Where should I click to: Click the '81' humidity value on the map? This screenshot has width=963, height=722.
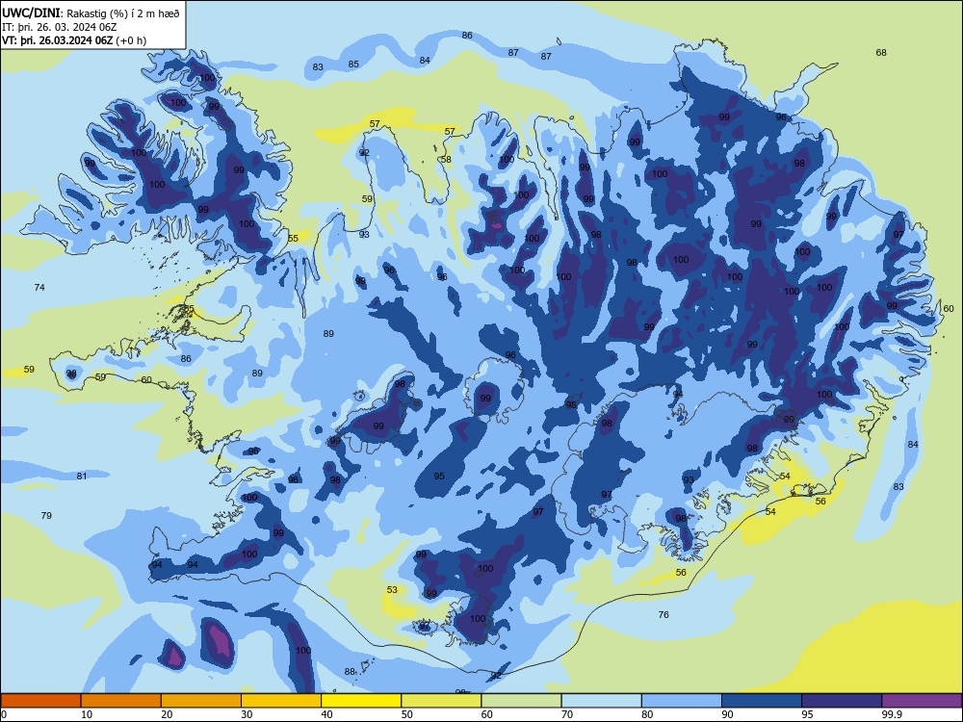point(82,476)
